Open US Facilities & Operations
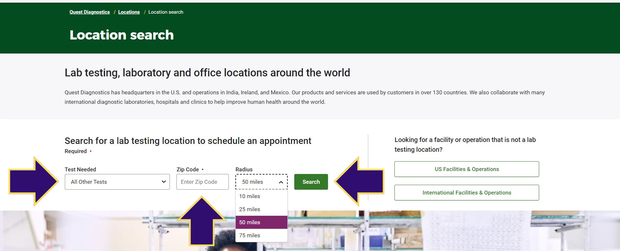620x251 pixels. click(466, 169)
